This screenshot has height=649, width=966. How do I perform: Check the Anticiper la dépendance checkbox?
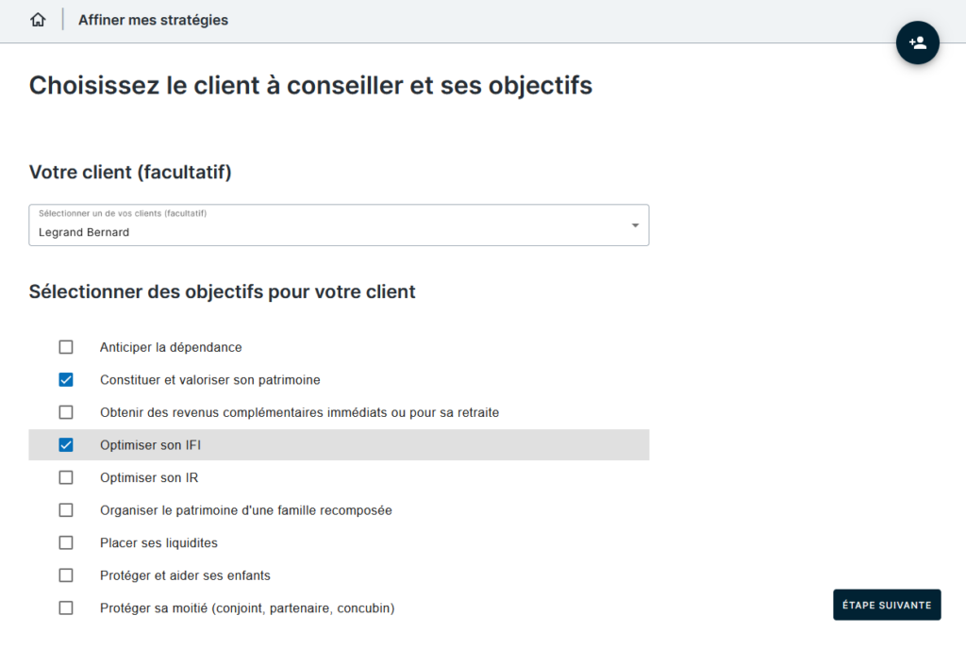[66, 347]
